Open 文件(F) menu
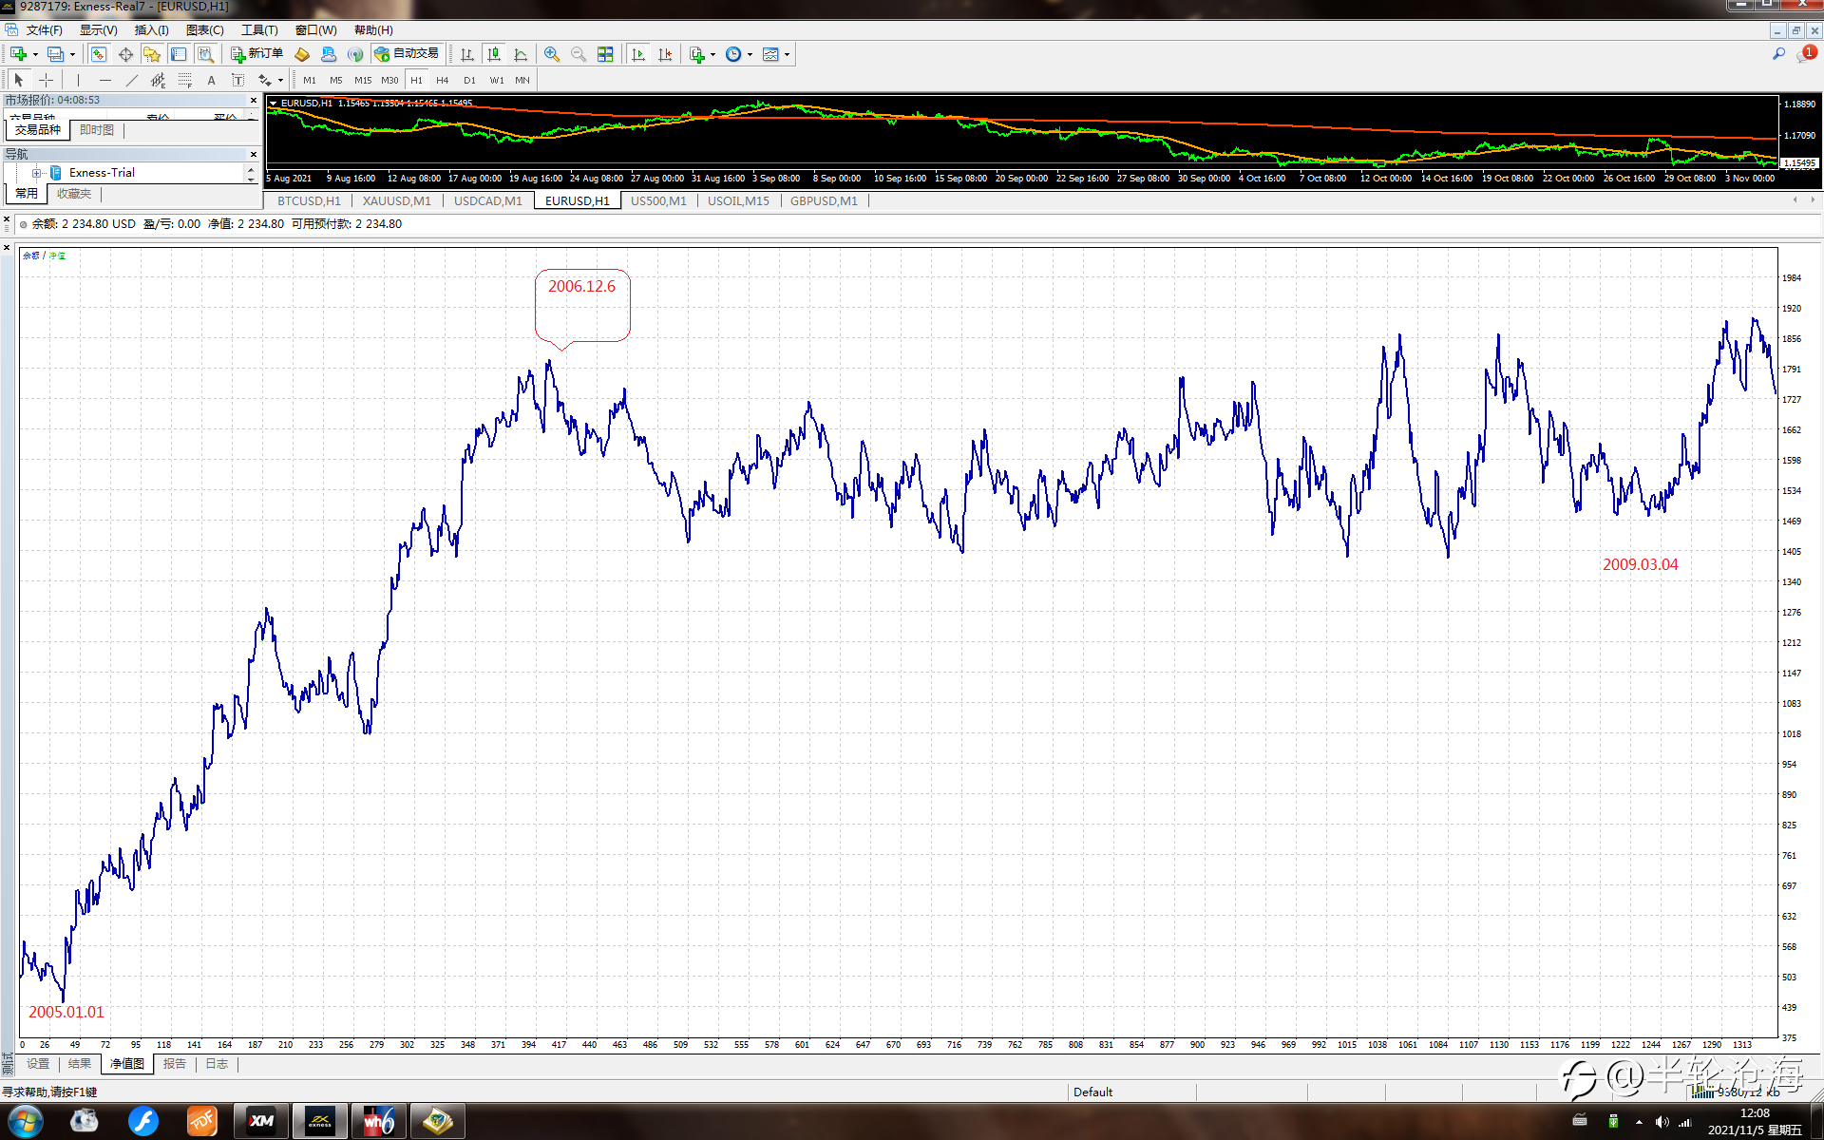 [44, 30]
